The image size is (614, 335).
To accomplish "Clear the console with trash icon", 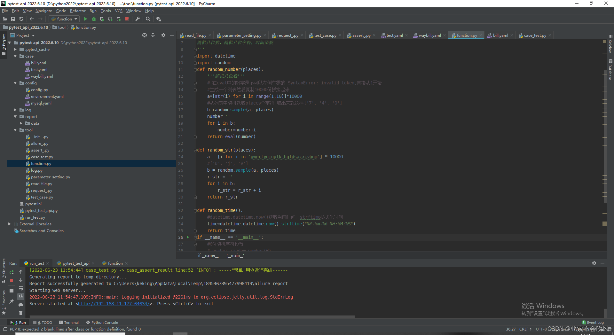I will (21, 313).
